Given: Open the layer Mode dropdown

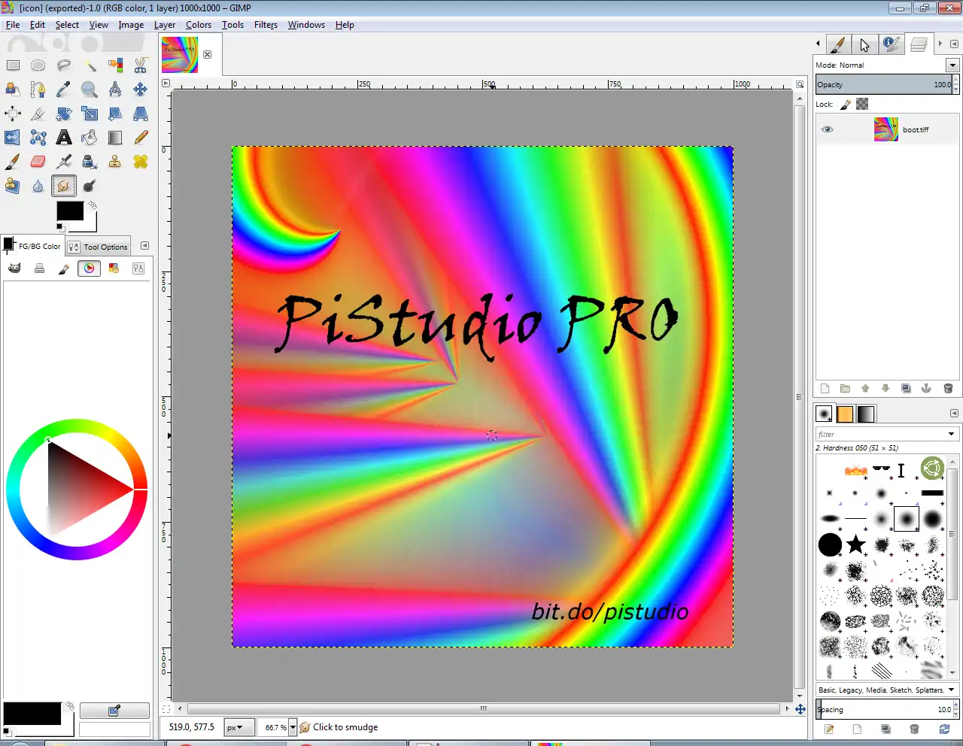Looking at the screenshot, I should click(x=952, y=65).
